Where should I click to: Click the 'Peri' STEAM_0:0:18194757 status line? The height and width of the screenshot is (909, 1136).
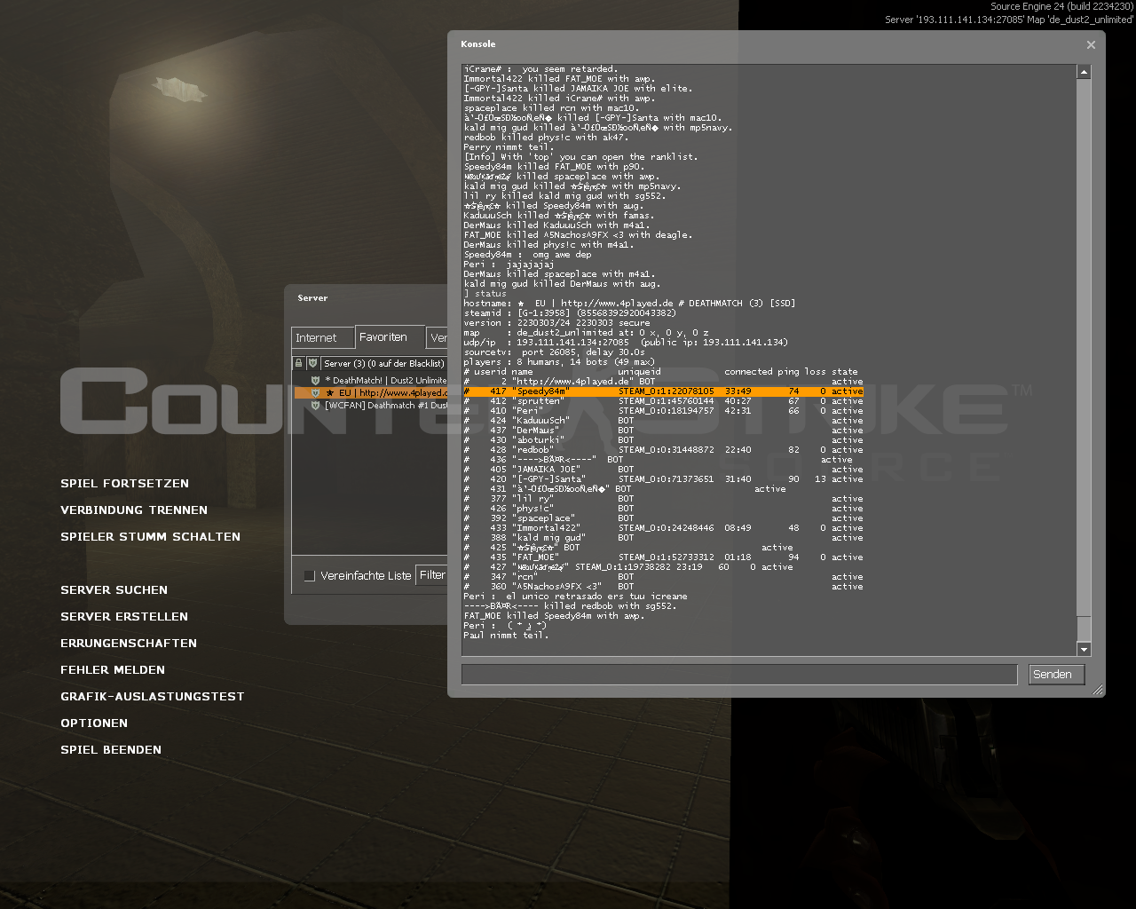coord(663,411)
